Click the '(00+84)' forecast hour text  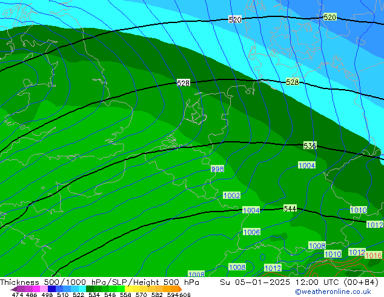[361, 282]
